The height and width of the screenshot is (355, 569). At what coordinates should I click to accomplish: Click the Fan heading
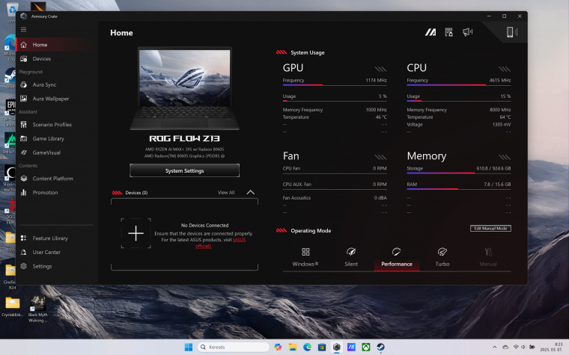point(291,155)
